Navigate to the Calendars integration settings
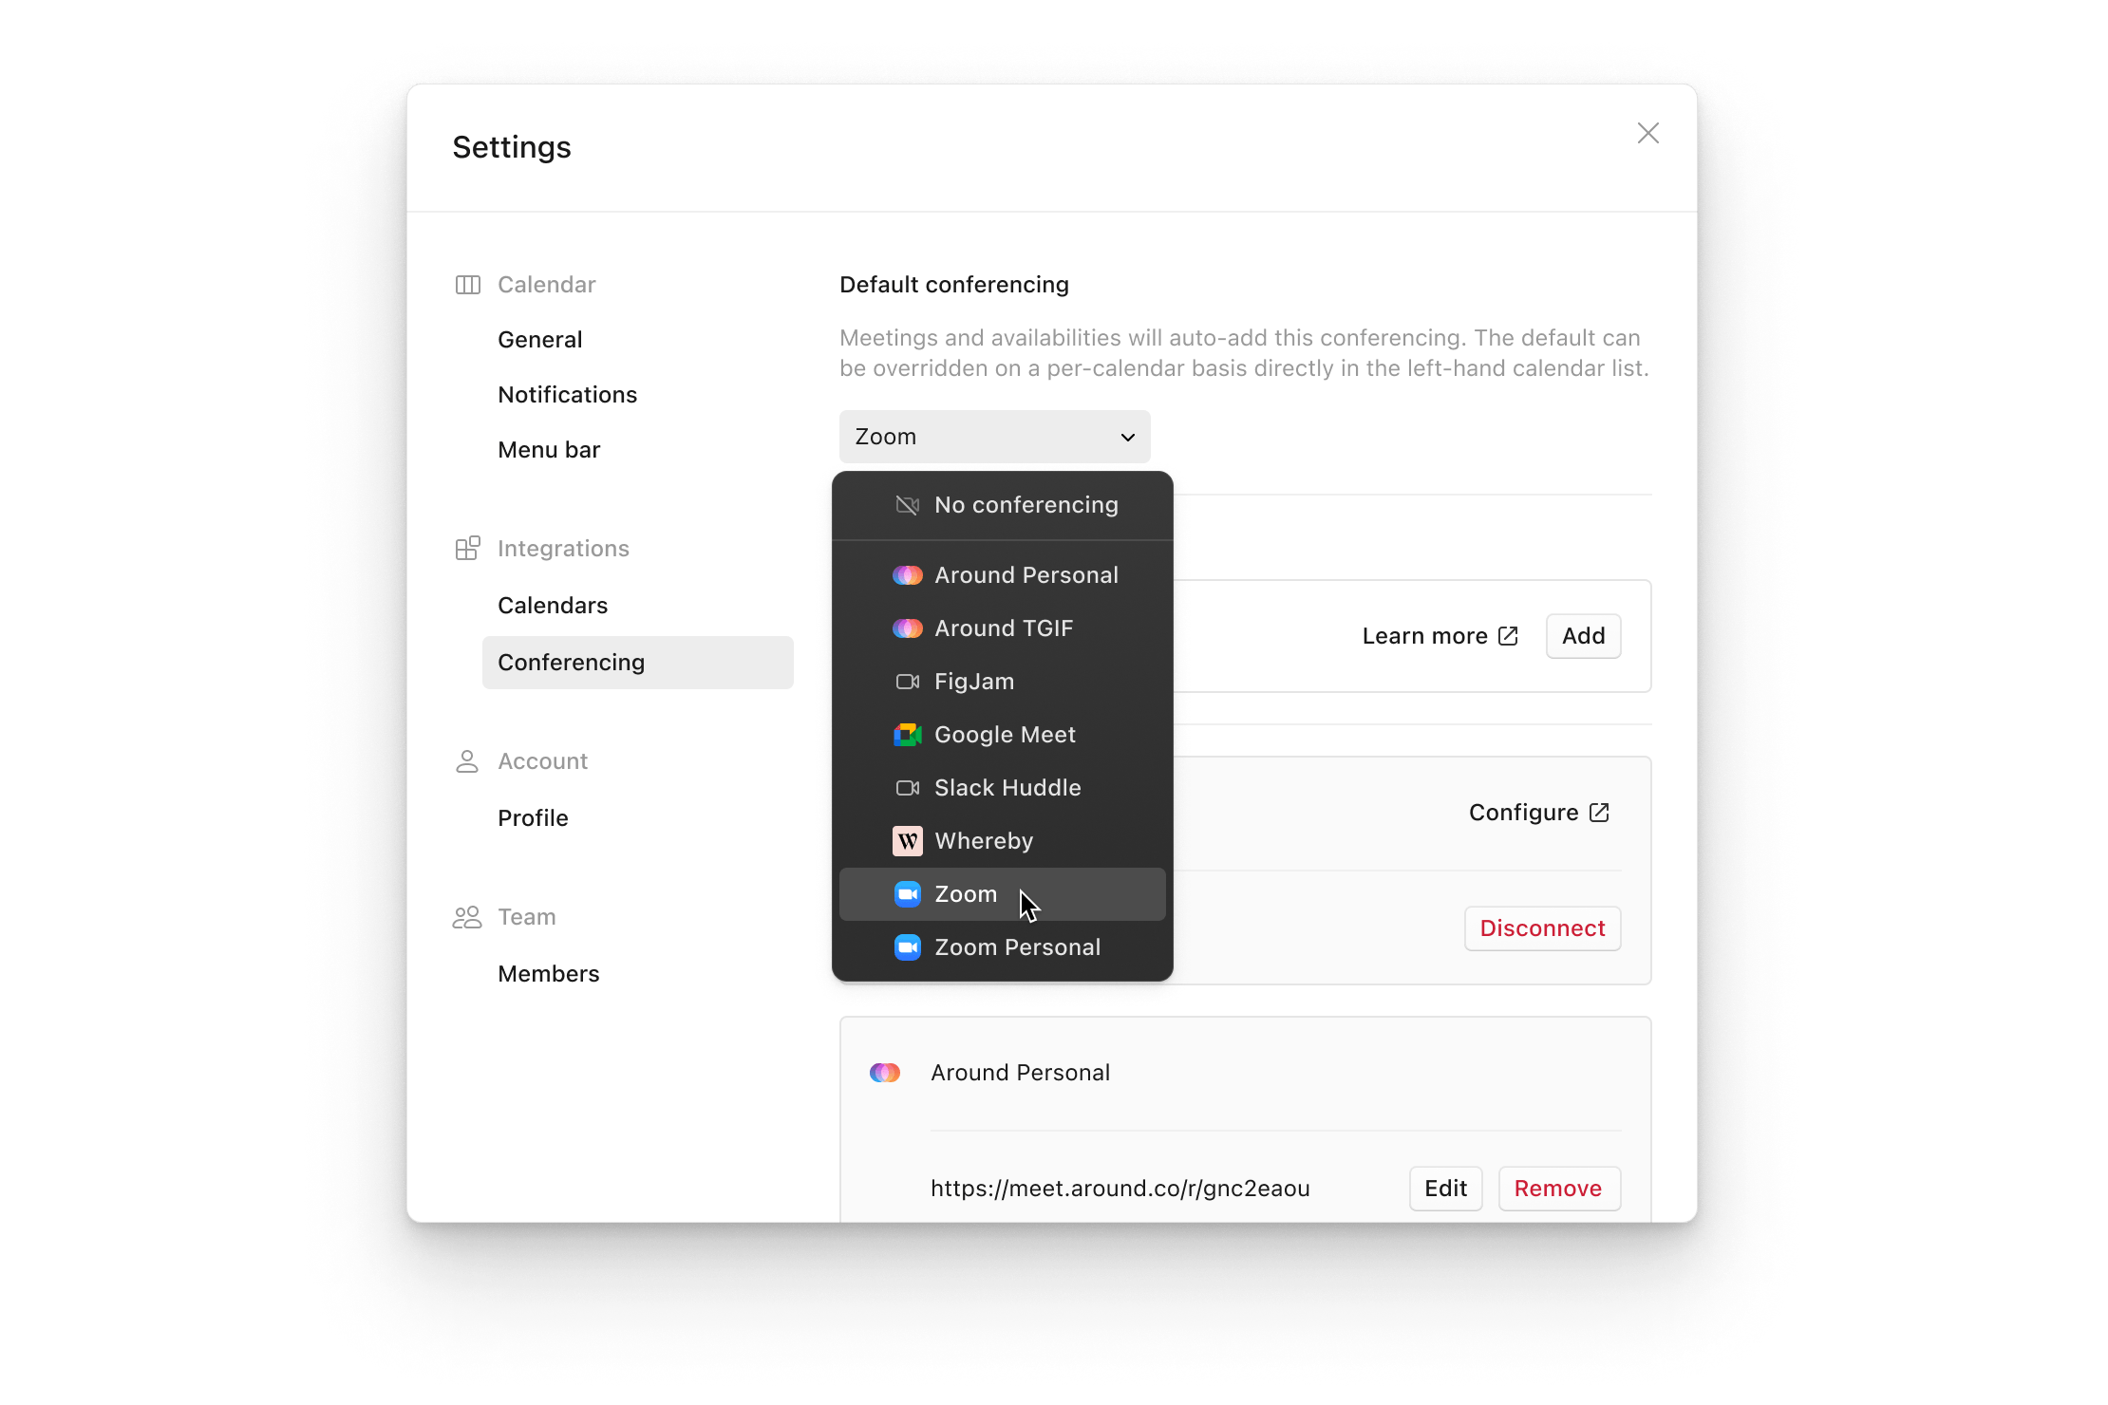Image resolution: width=2108 pixels, height=1405 pixels. (552, 606)
